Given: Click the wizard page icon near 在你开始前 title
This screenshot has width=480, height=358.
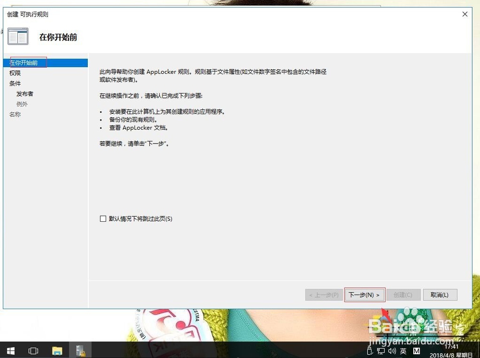Looking at the screenshot, I should [18, 36].
